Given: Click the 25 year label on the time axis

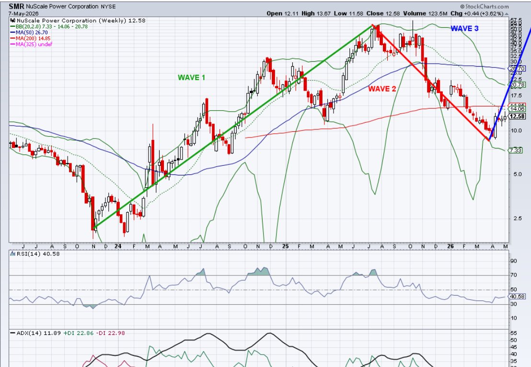Looking at the screenshot, I should [x=286, y=246].
